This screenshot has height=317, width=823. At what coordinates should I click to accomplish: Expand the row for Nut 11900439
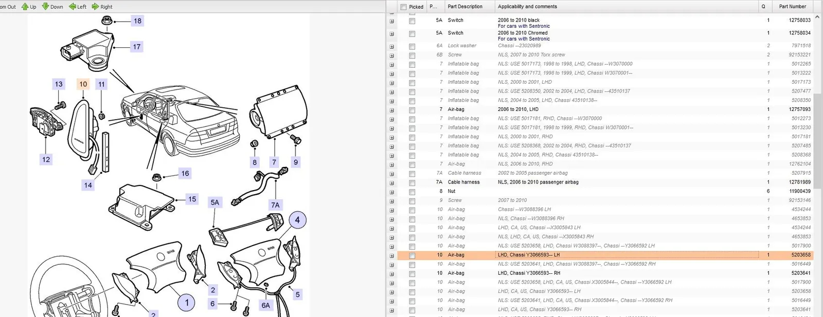[392, 192]
